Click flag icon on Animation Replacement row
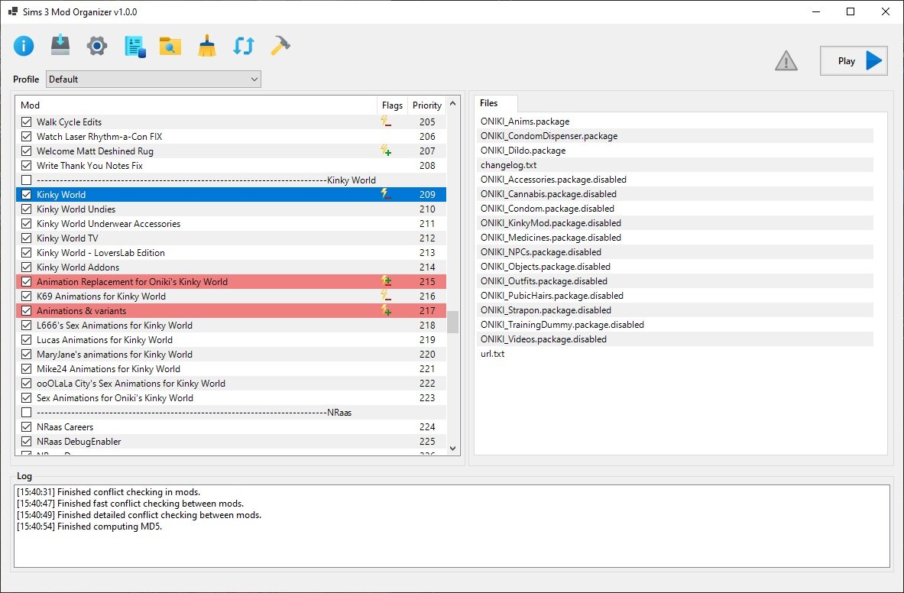 (x=386, y=281)
